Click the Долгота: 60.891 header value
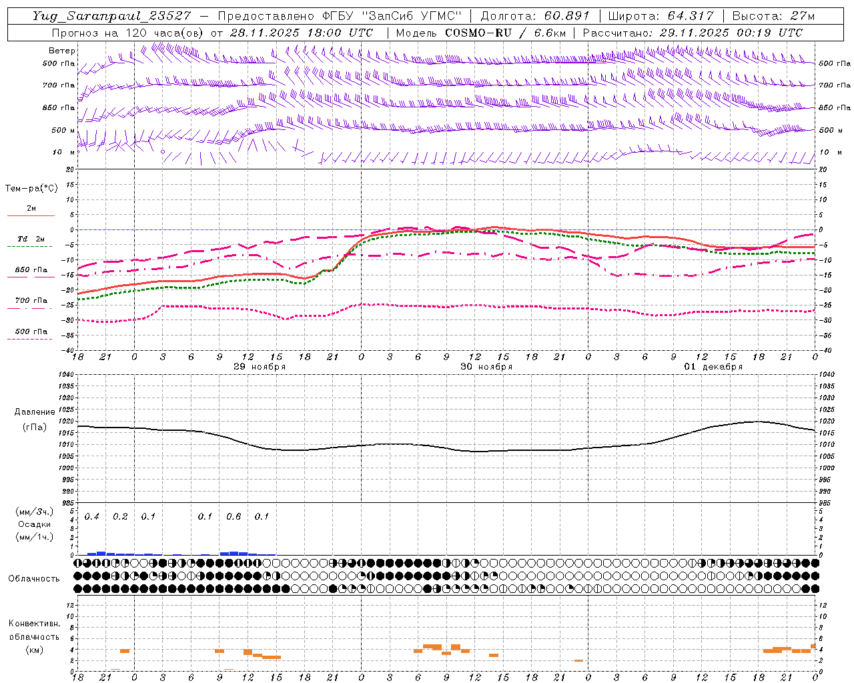854x683 pixels. pos(535,16)
